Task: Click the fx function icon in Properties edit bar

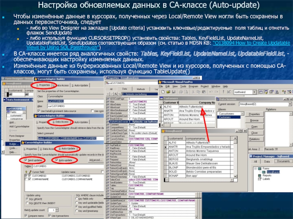Action: coord(115,94)
